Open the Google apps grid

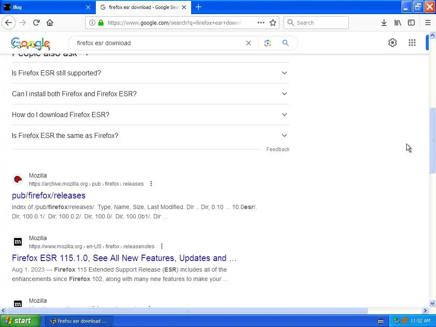tap(412, 43)
